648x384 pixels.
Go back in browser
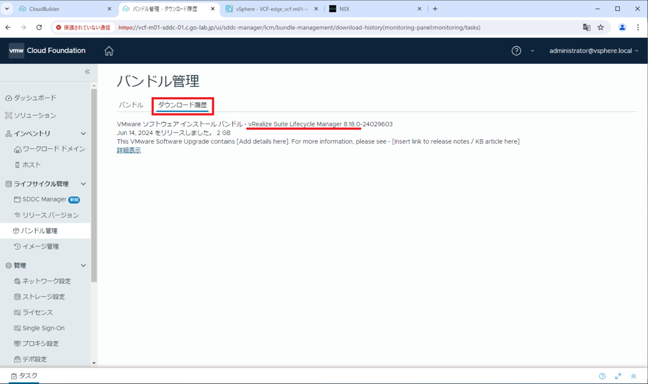tap(8, 27)
